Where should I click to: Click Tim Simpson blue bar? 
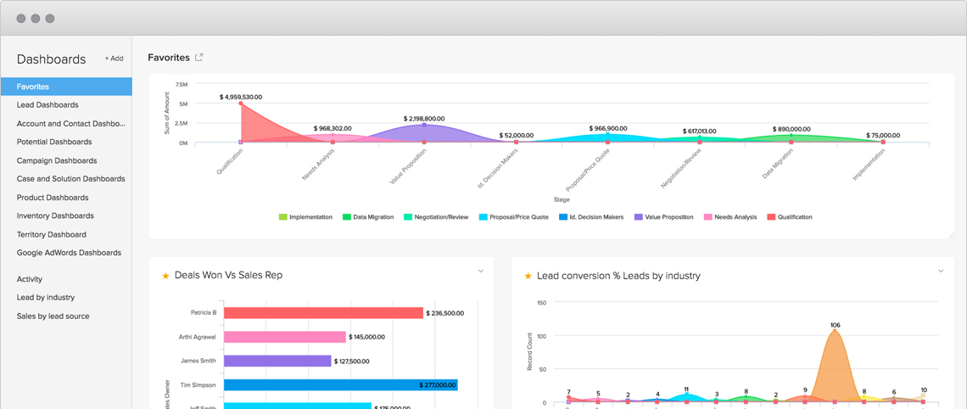[x=341, y=385]
